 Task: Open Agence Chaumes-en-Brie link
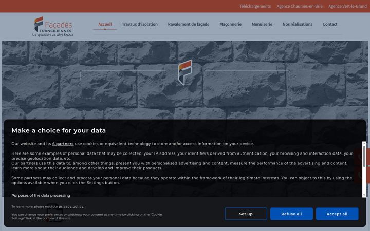(300, 6)
